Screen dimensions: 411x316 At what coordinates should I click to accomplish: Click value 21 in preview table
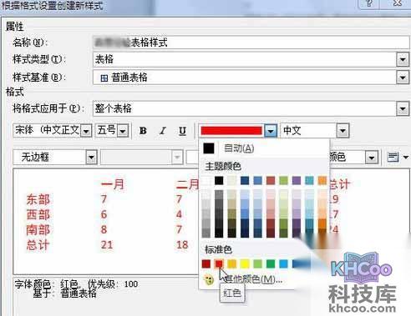[x=107, y=245]
